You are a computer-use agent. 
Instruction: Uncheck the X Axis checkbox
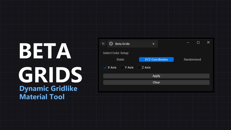pos(105,68)
